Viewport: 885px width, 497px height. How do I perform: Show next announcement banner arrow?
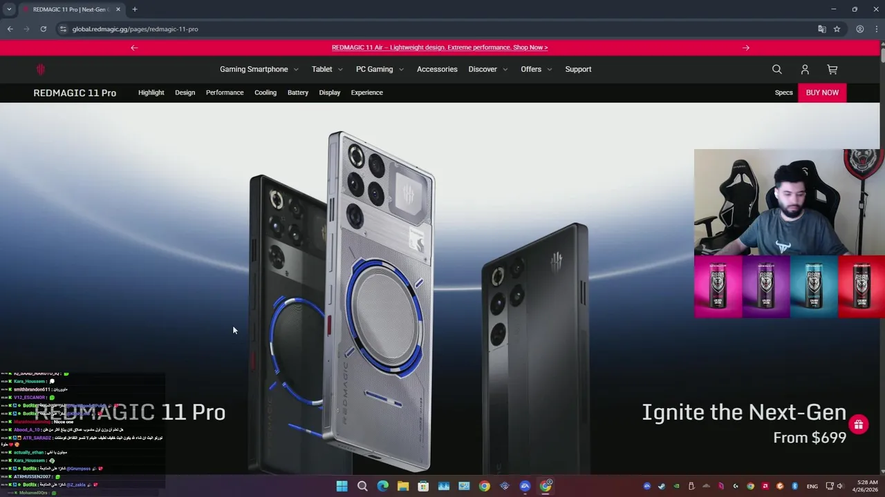click(746, 48)
